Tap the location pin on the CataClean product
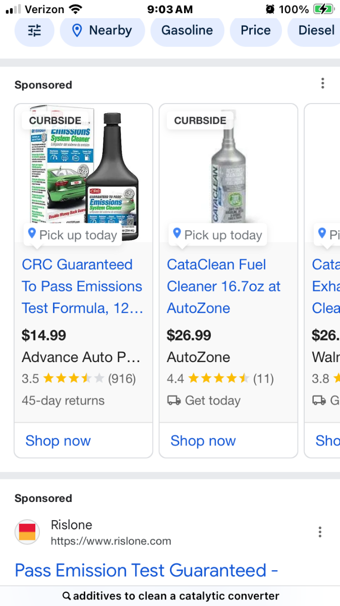Image resolution: width=340 pixels, height=606 pixels. tap(177, 233)
